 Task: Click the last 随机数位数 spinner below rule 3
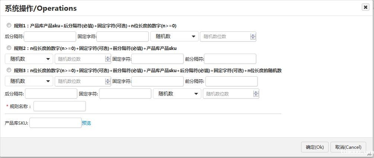pyautogui.click(x=256, y=94)
